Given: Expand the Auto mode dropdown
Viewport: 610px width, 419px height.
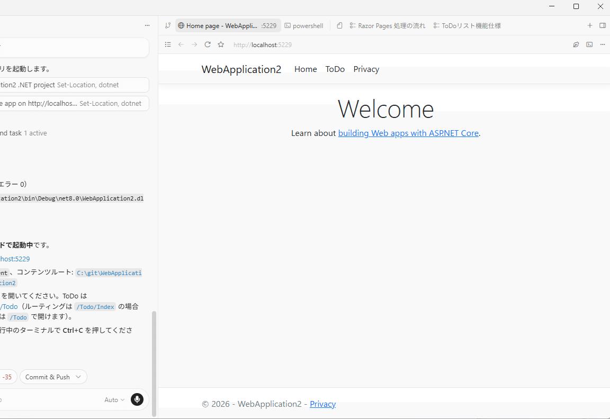Looking at the screenshot, I should 114,399.
